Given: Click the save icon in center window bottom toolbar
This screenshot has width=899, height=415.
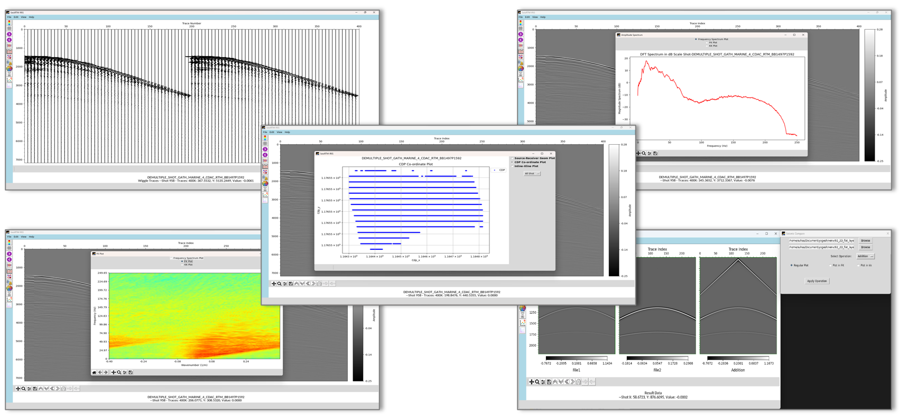Looking at the screenshot, I should (x=291, y=284).
